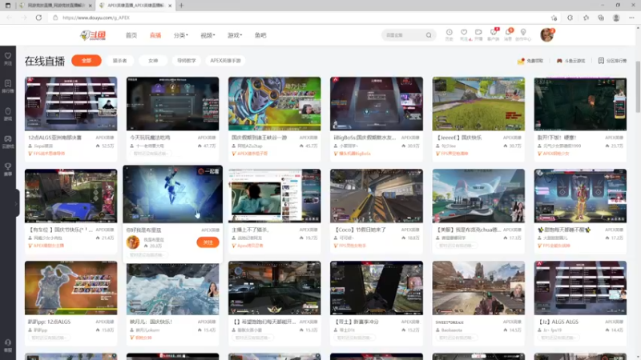Expand the collapsed left sidebar handle
Viewport: 641px width, 360px height.
[x=17, y=203]
